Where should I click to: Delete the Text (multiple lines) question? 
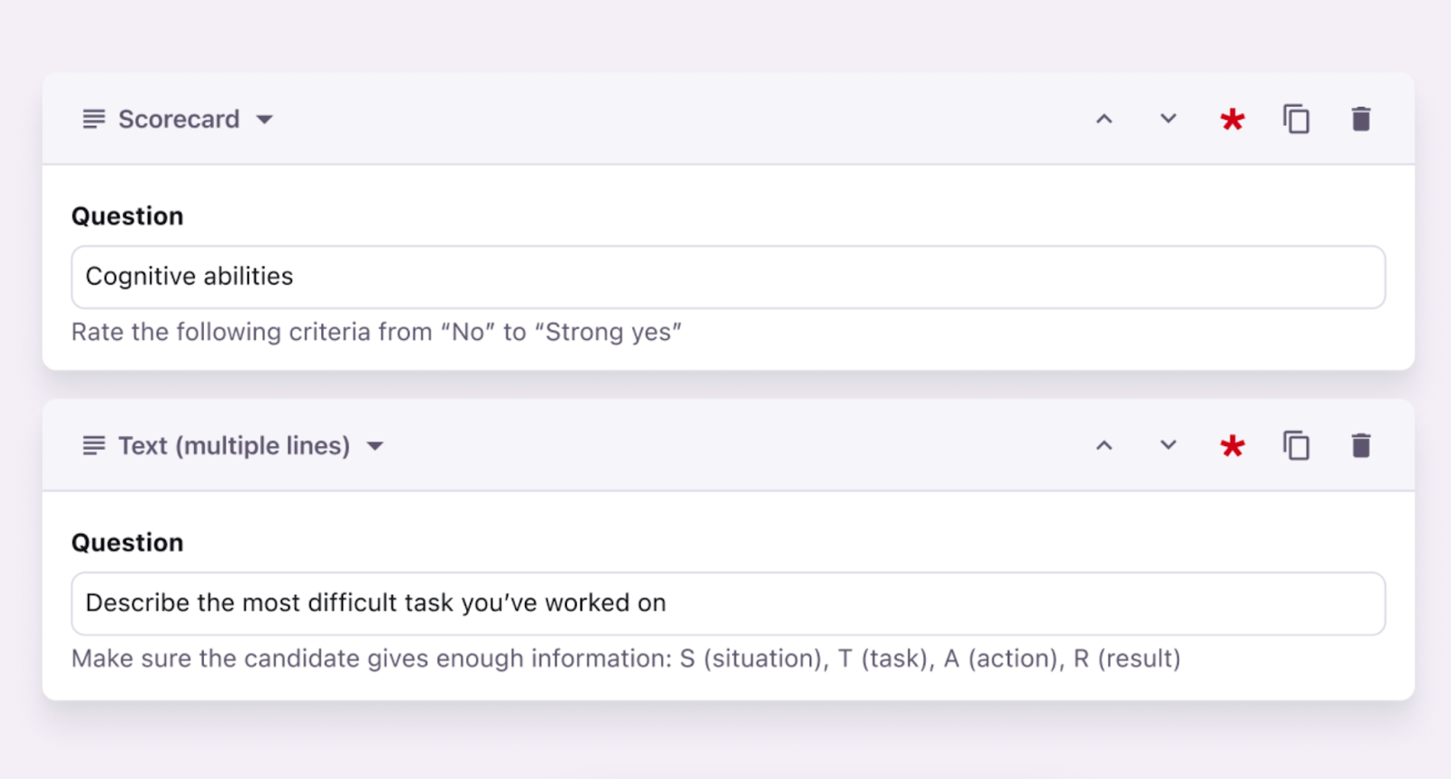pyautogui.click(x=1360, y=445)
